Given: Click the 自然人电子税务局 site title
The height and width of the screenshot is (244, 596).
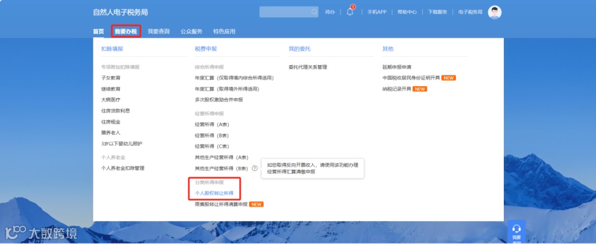Looking at the screenshot, I should click(x=120, y=12).
